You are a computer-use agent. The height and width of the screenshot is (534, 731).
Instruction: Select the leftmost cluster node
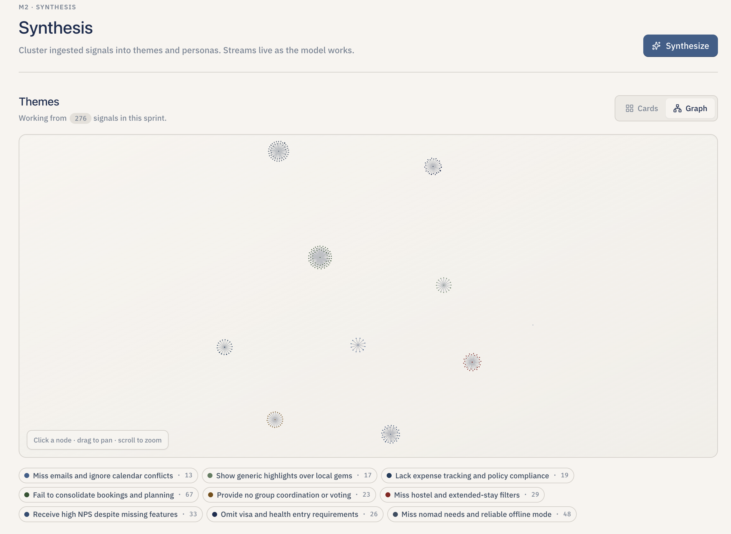coord(225,347)
